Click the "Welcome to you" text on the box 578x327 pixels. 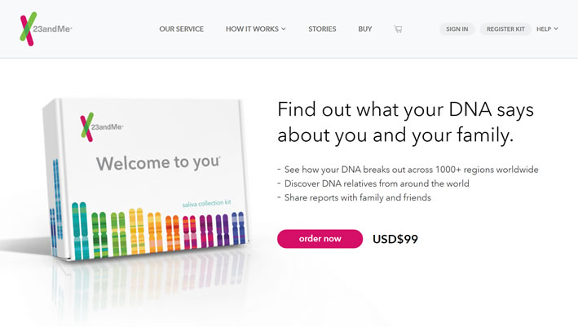tap(158, 163)
